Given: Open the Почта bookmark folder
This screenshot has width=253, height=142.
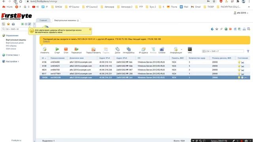Looking at the screenshot, I should click(x=172, y=7).
